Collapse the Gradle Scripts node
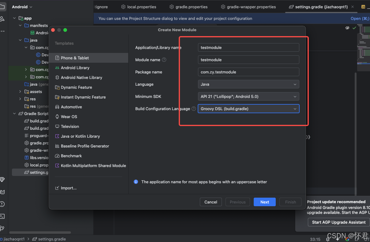This screenshot has width=370, height=242. pyautogui.click(x=14, y=114)
